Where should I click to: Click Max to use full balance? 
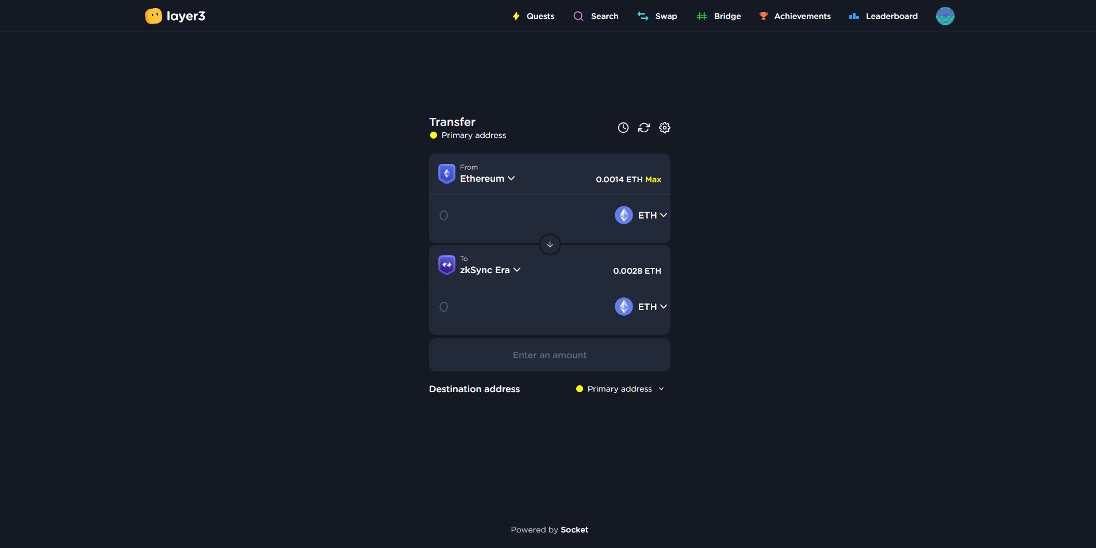point(653,179)
